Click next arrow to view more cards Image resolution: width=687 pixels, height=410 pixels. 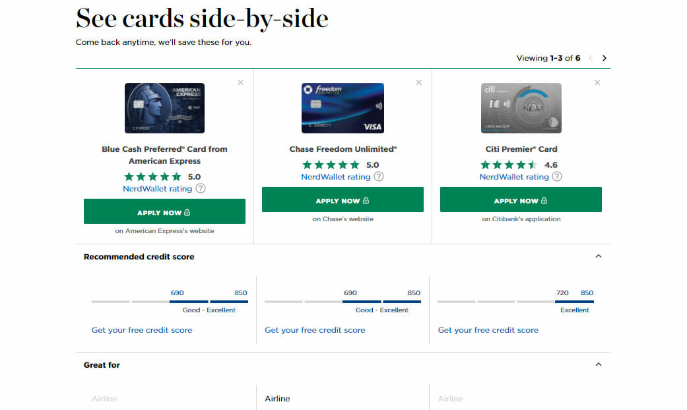pos(605,58)
